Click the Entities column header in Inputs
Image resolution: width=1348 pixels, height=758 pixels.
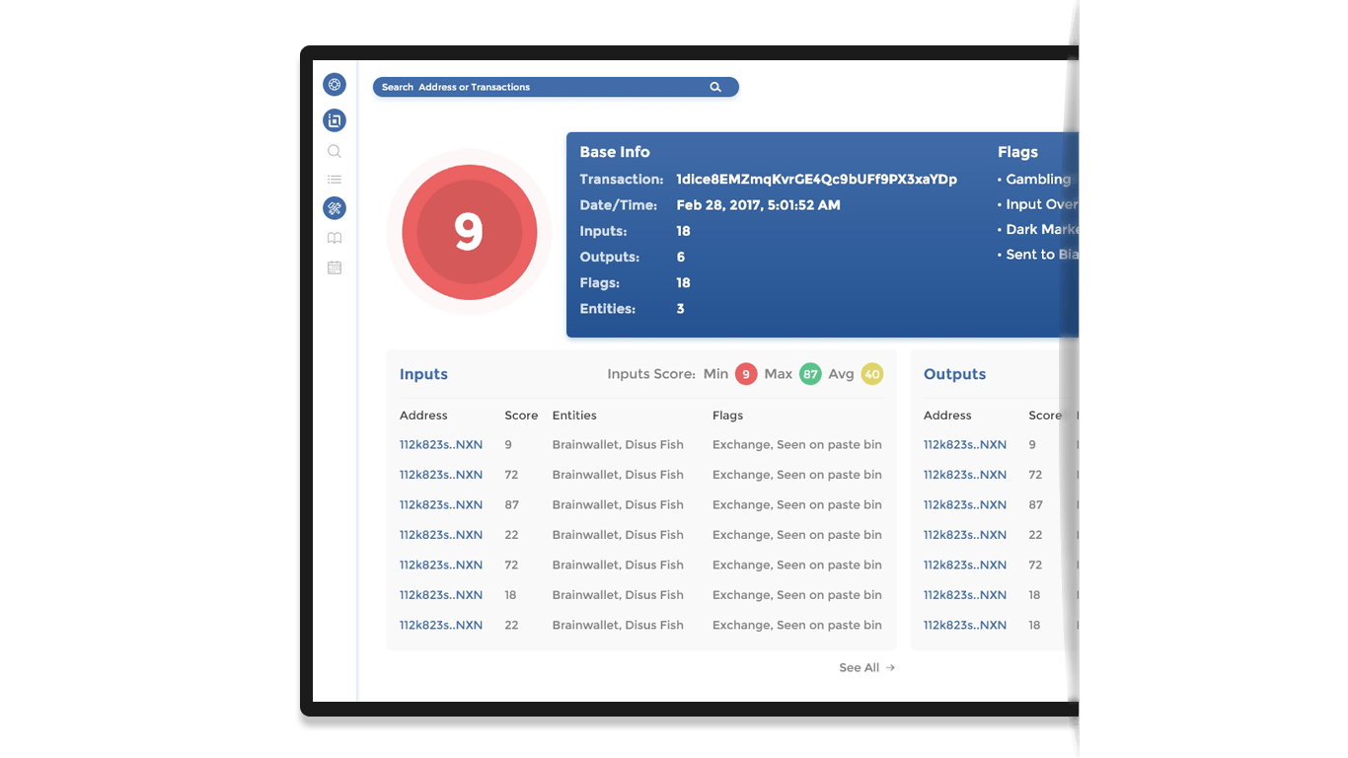[x=574, y=416]
